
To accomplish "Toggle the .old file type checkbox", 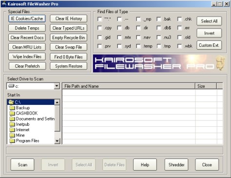I will [180, 38].
